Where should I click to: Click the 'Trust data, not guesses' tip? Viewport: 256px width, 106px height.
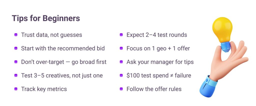click(51, 35)
